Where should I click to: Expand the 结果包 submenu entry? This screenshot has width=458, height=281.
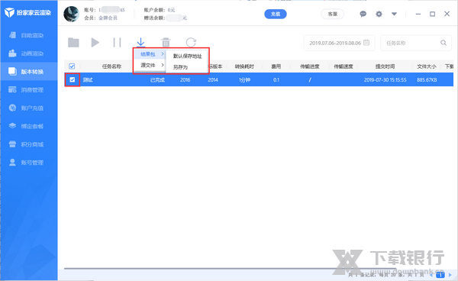tap(150, 54)
